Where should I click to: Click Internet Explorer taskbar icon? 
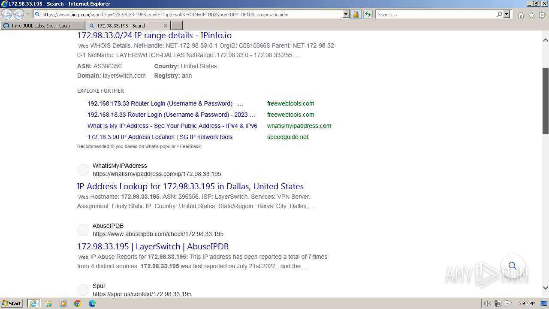[x=33, y=303]
